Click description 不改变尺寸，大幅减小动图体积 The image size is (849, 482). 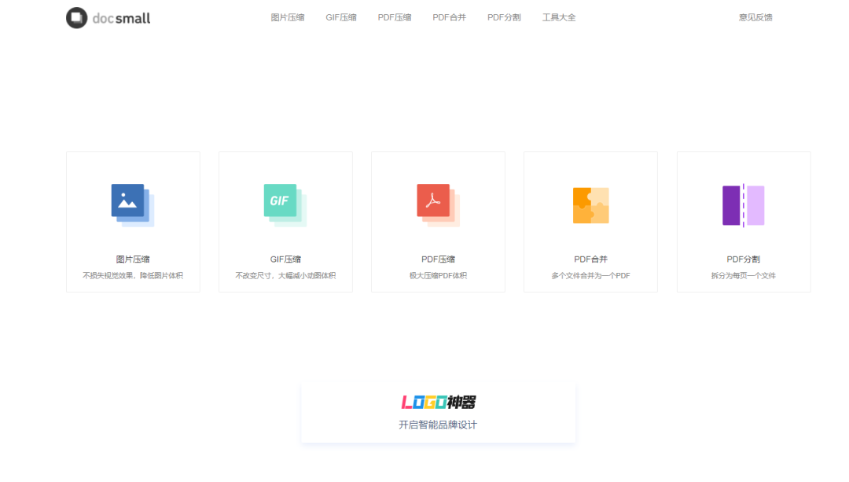[x=285, y=276]
